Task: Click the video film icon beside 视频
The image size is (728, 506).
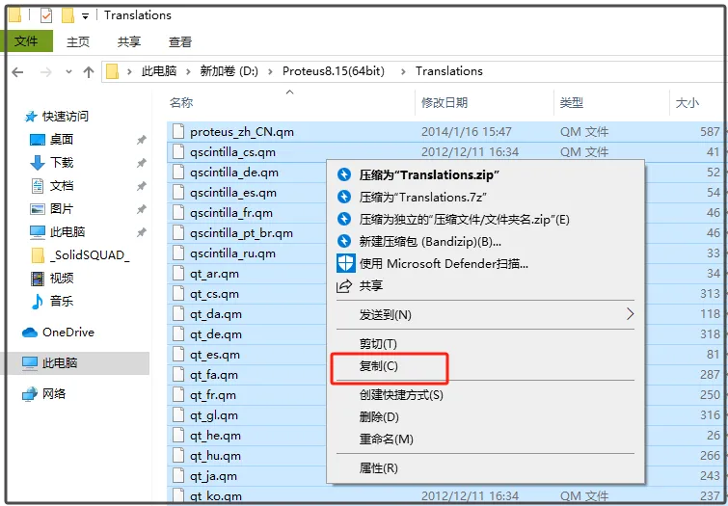Action: click(x=38, y=279)
